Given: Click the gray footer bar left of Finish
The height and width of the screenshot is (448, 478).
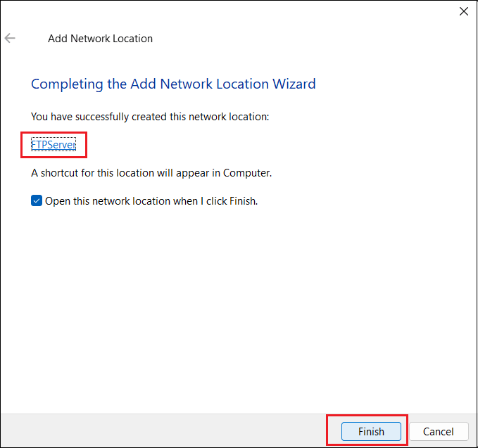Looking at the screenshot, I should point(165,430).
